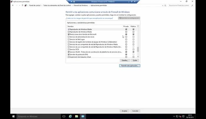Viewport: 206px width, 119px height.
Task: Toggle Privada for Servidor de protocolo DIAL
Action: coord(126,54)
